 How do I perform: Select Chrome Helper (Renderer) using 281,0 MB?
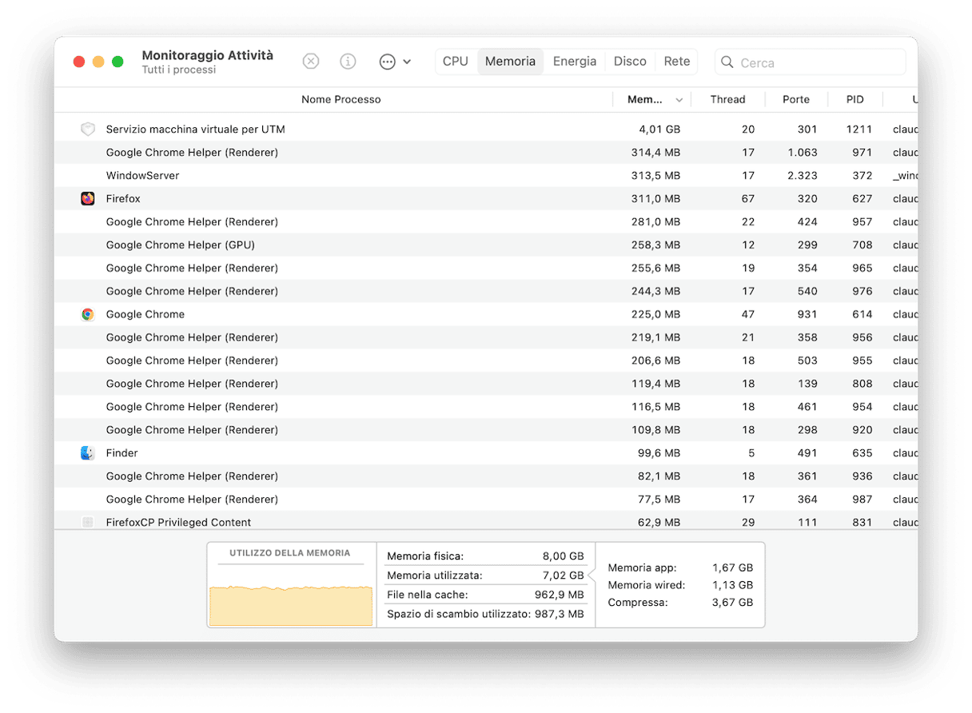[486, 222]
